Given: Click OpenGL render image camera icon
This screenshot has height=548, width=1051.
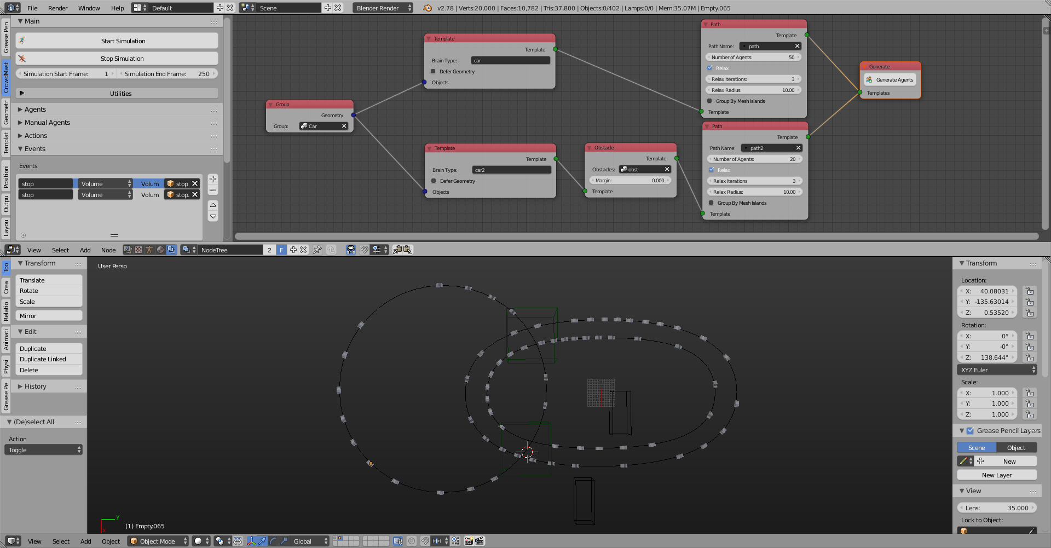Looking at the screenshot, I should coord(469,541).
